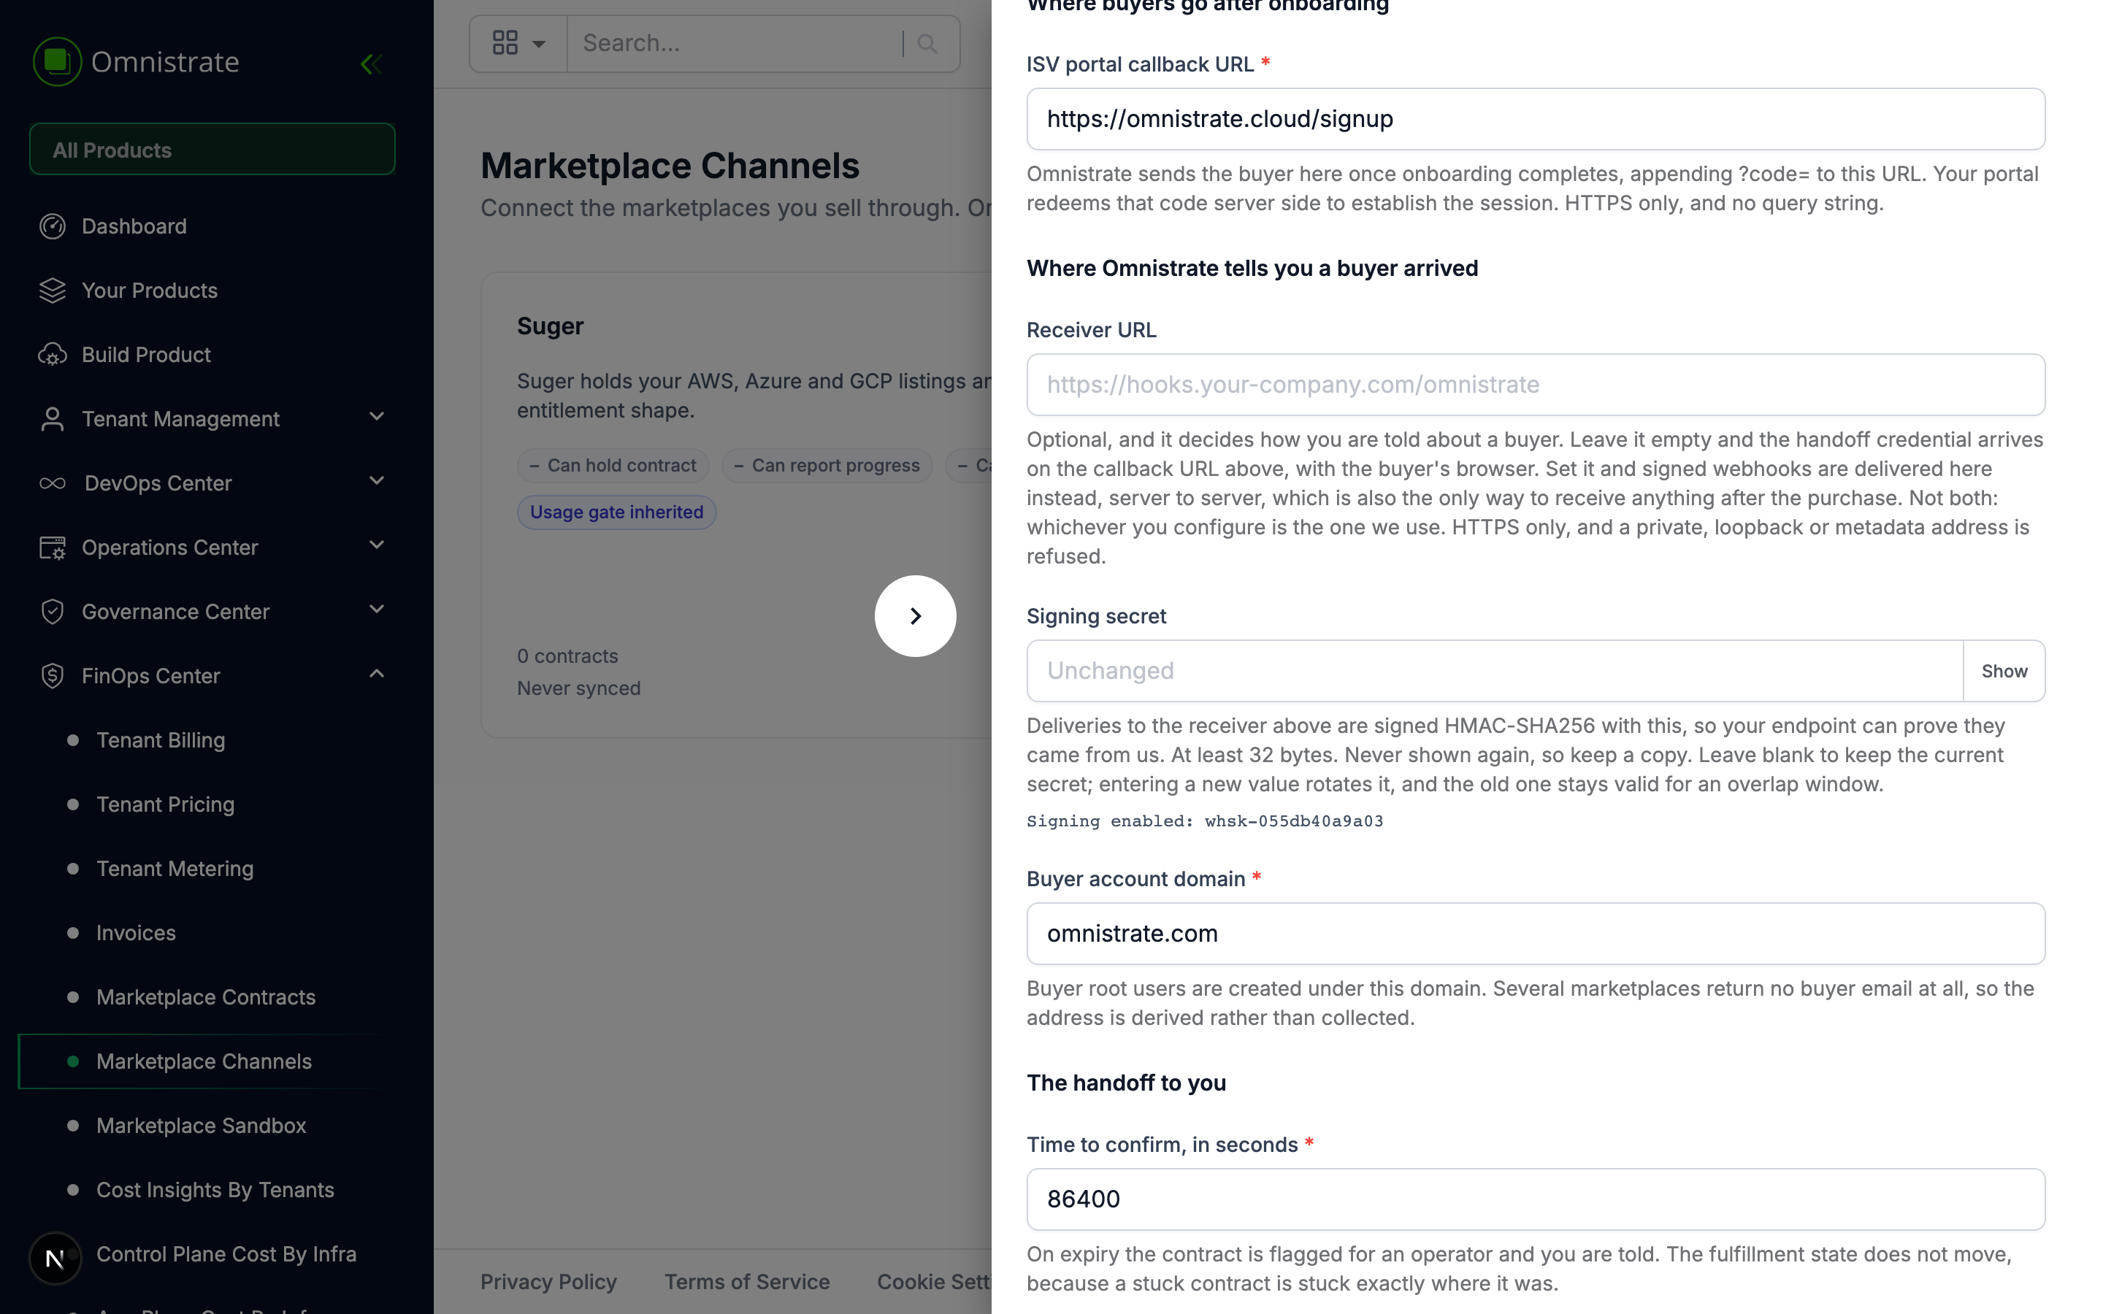
Task: Click into the Receiver URL field
Action: coord(1536,384)
